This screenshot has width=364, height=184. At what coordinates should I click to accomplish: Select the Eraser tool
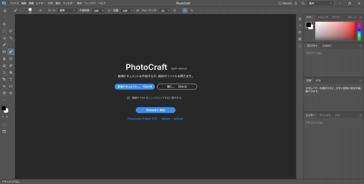pos(4,66)
